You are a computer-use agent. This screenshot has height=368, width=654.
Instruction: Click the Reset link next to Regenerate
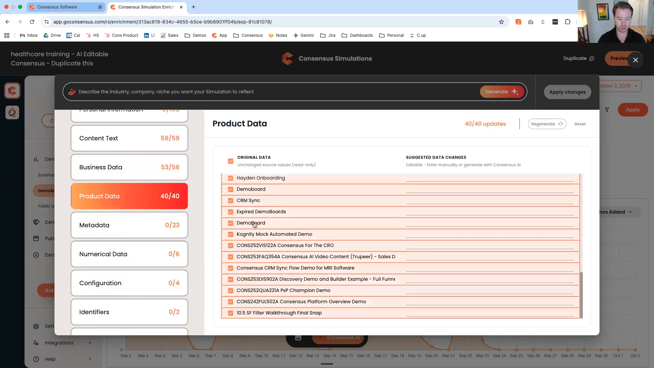[580, 124]
